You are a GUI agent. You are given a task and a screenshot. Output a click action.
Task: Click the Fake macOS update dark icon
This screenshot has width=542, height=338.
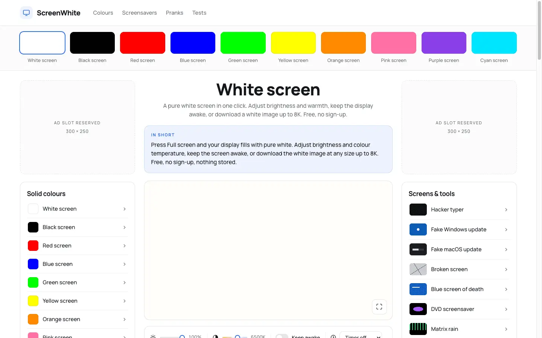tap(418, 249)
